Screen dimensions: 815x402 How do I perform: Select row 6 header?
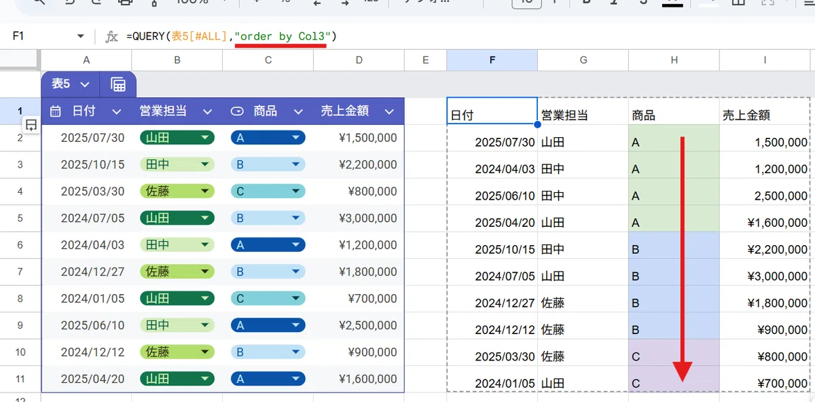20,245
